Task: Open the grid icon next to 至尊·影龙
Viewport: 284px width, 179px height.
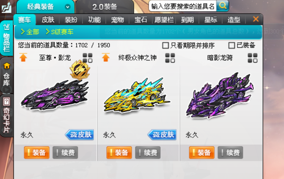Action: point(88,58)
